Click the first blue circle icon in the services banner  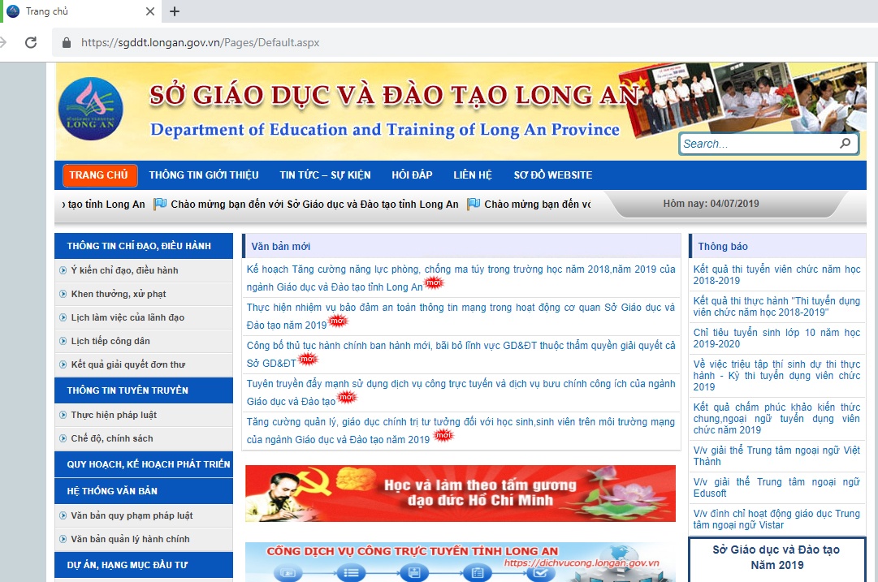288,573
